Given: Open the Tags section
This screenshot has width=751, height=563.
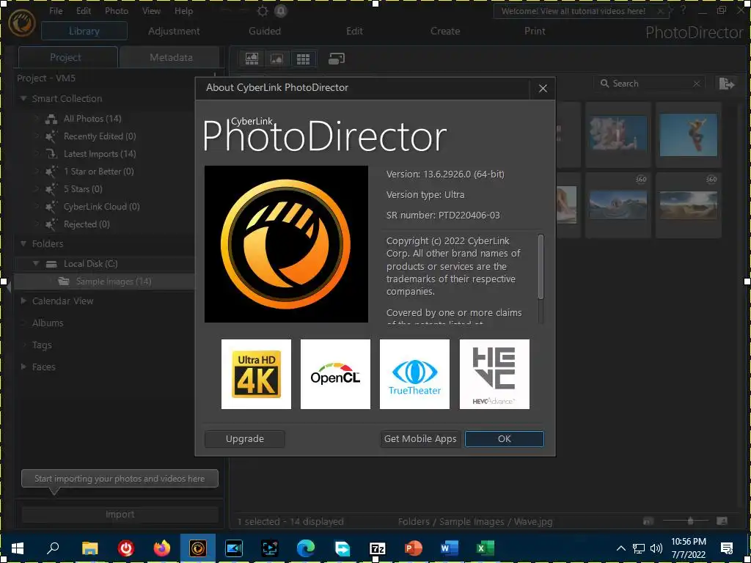Looking at the screenshot, I should [42, 345].
